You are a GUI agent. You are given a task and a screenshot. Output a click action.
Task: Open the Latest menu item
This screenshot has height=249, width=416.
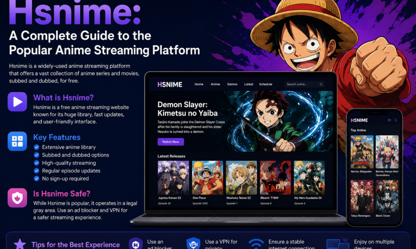[x=249, y=84]
